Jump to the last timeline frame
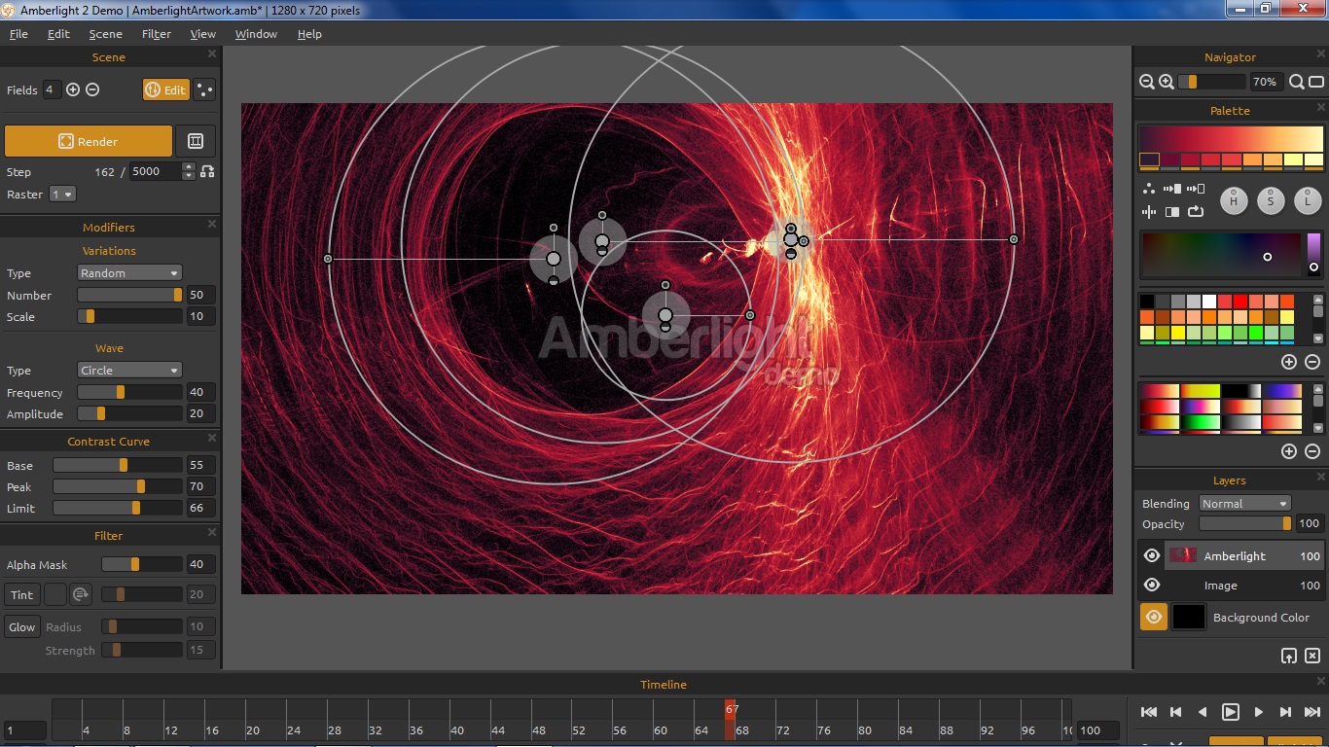 click(x=1312, y=712)
